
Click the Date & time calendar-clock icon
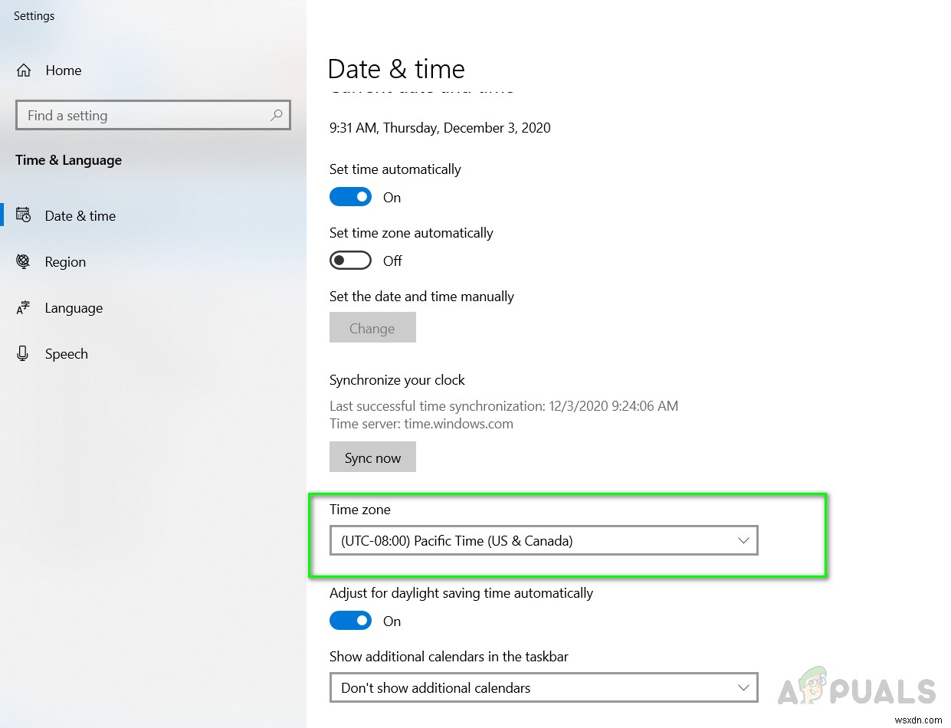pos(23,215)
